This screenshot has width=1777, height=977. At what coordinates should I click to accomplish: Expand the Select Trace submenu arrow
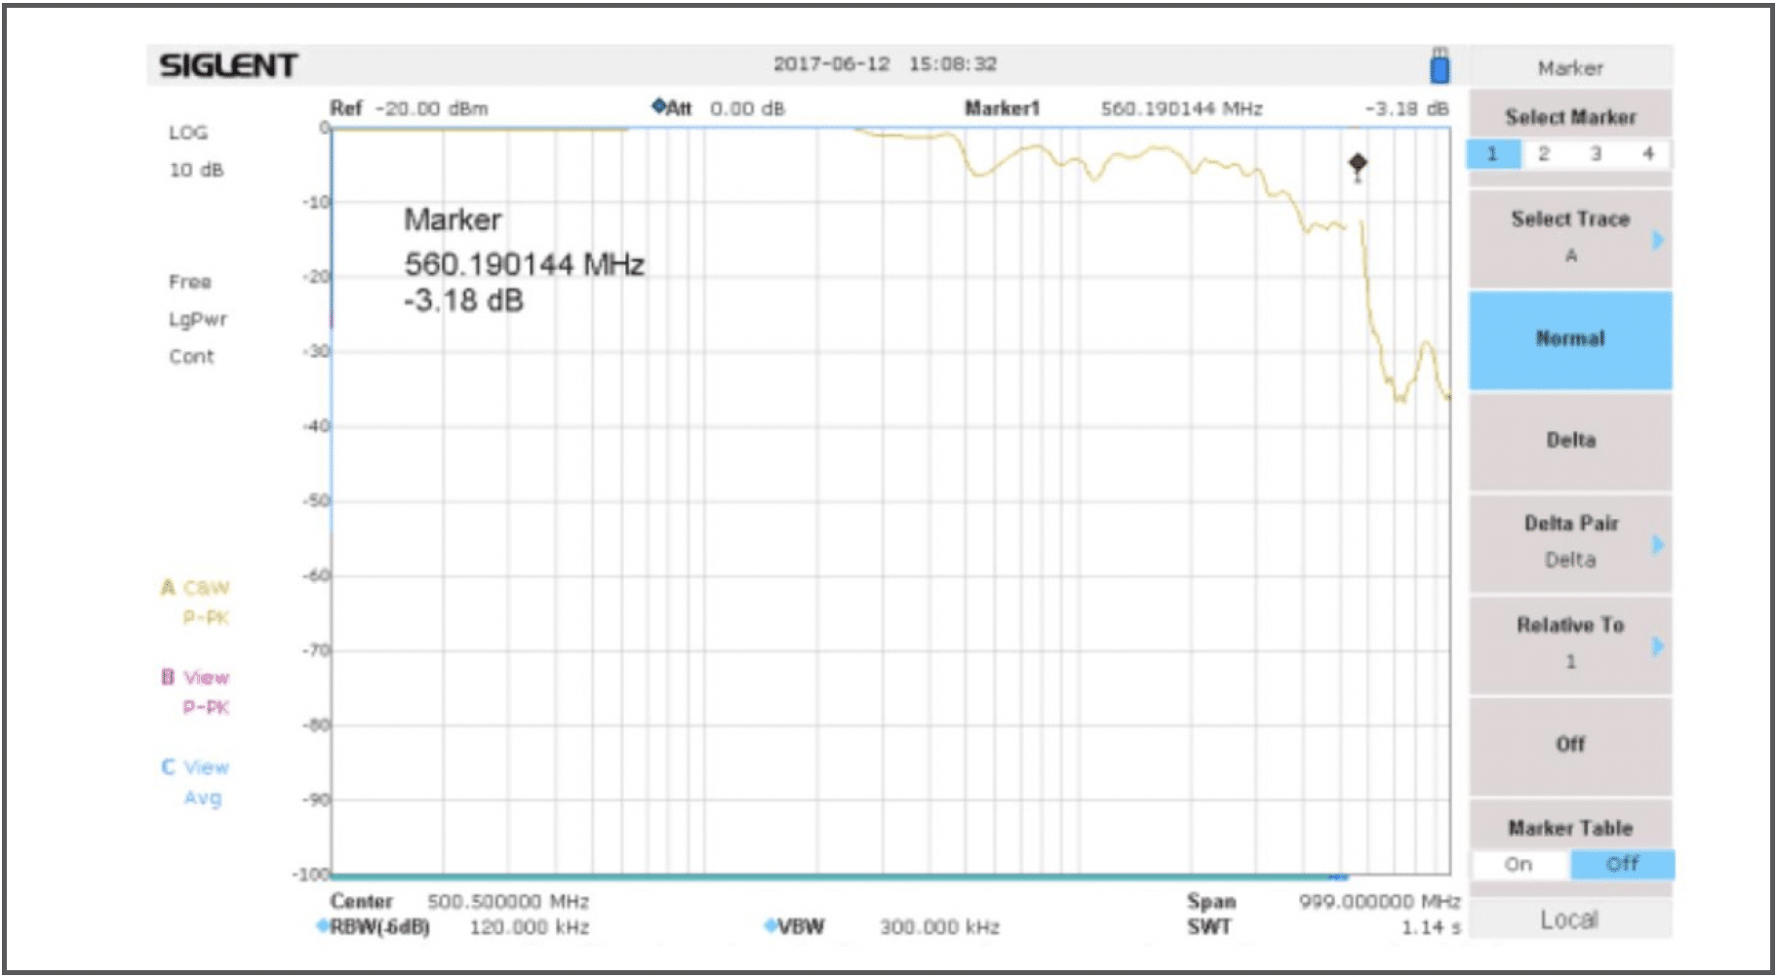1657,240
